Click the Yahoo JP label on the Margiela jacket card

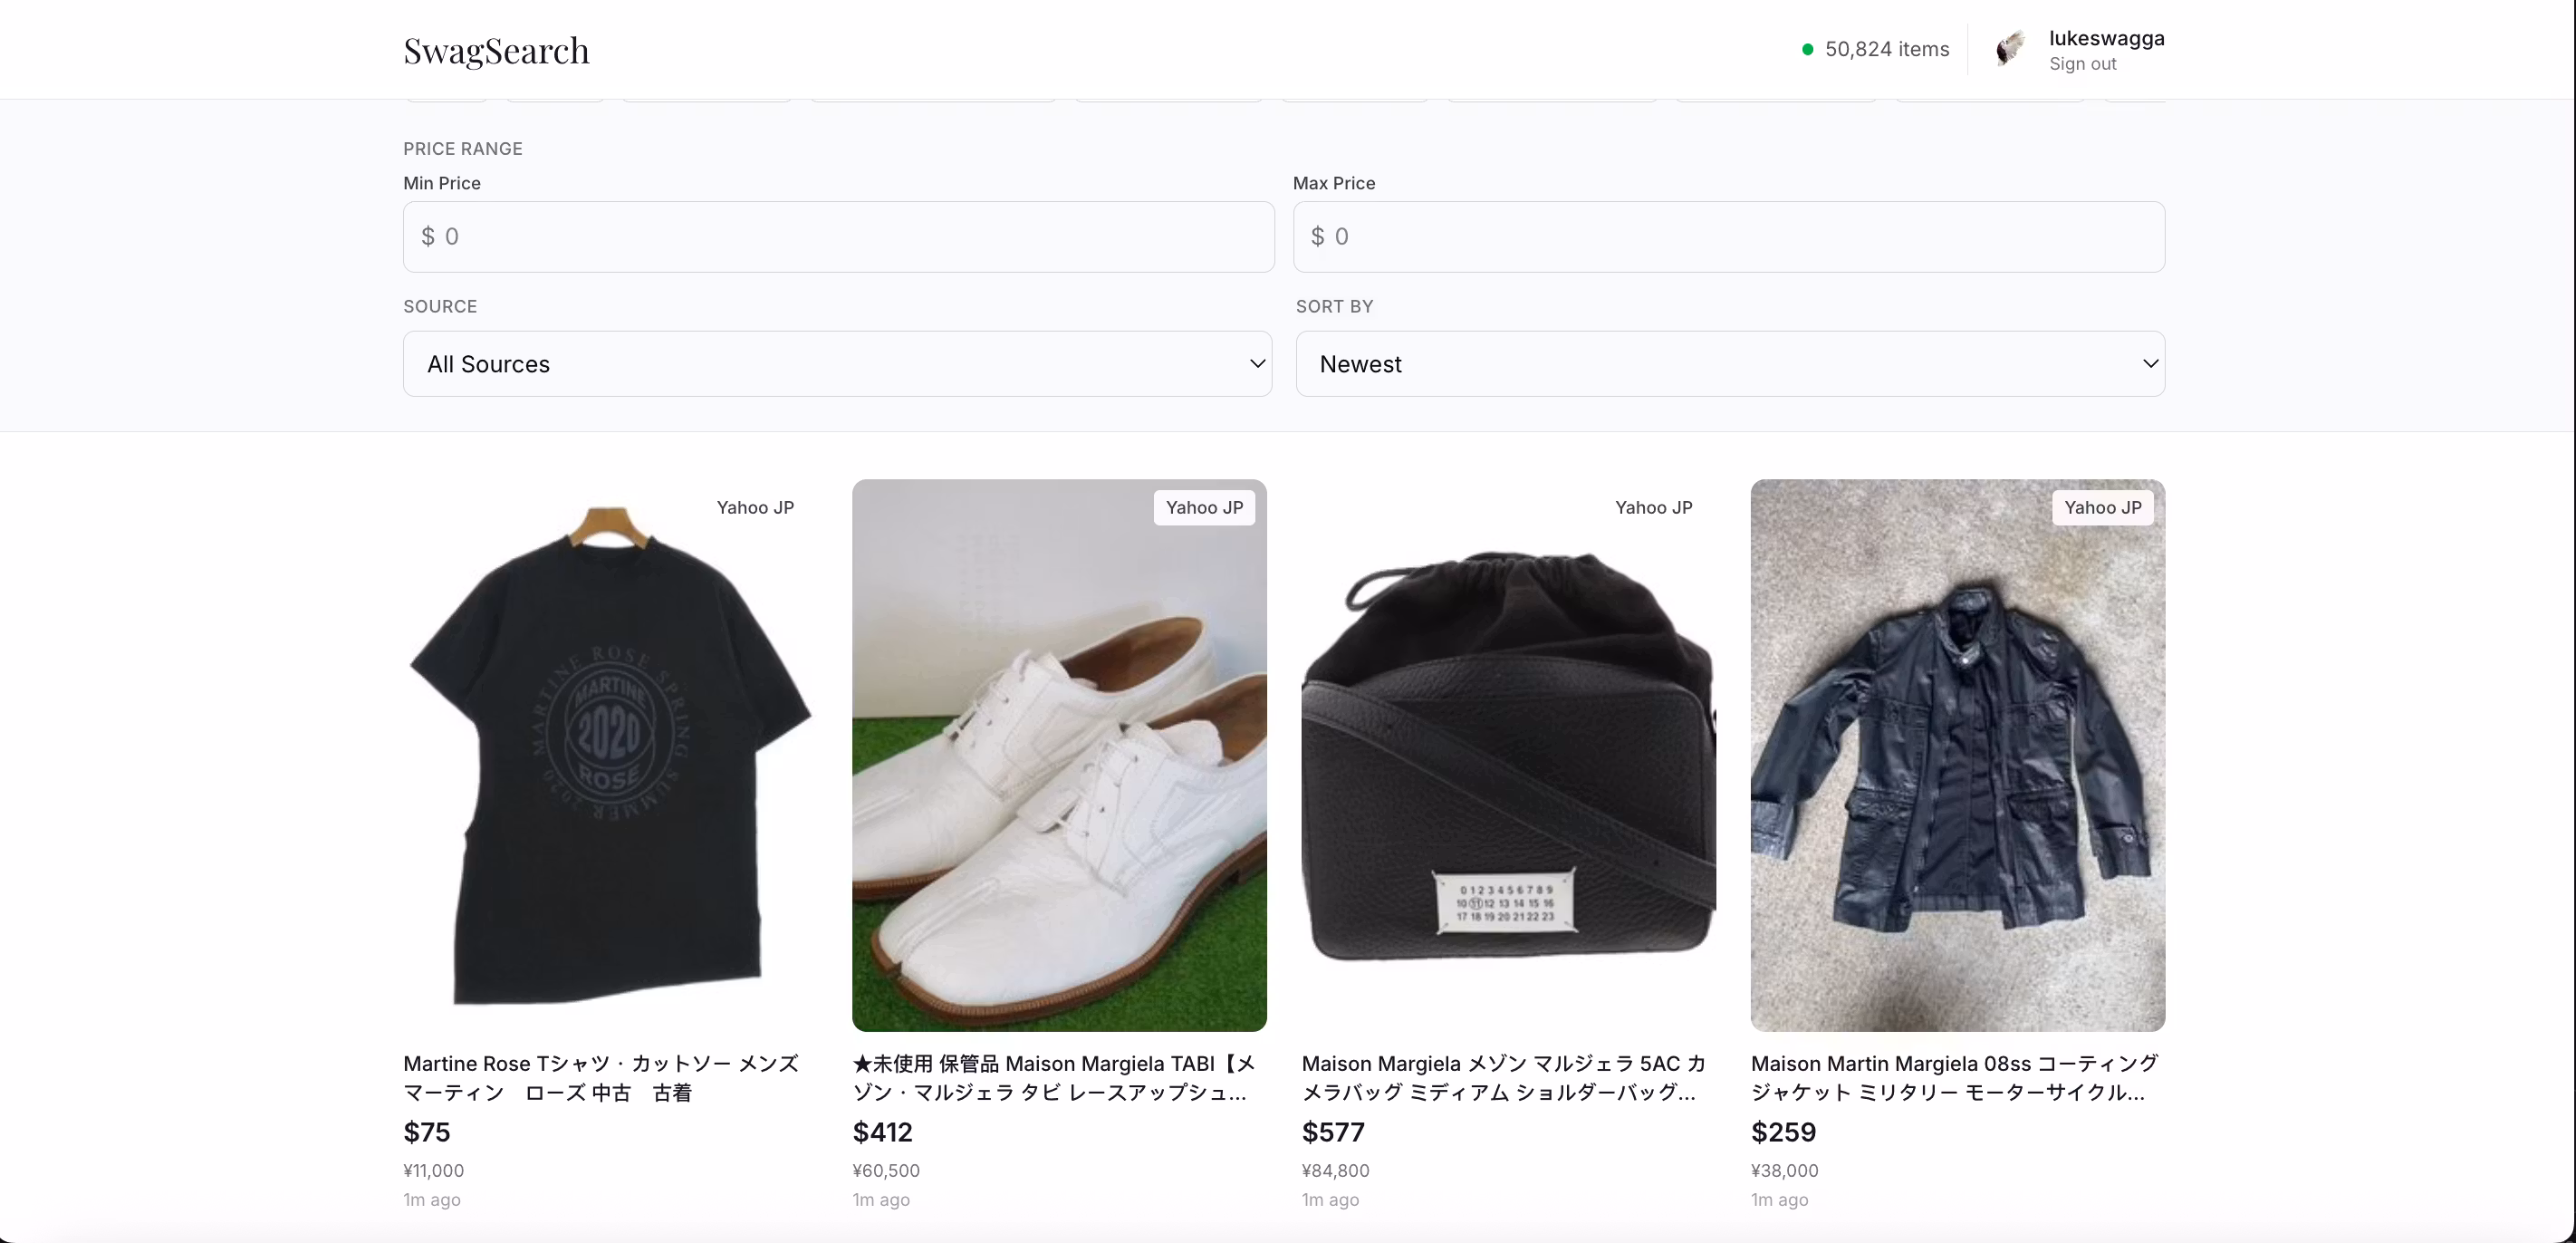tap(2102, 508)
